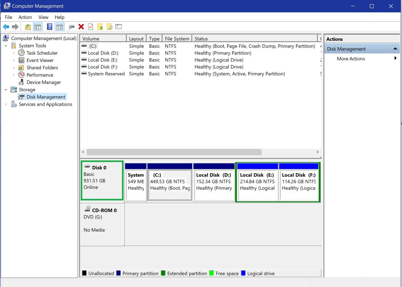Click the Logical drive blue legend swatch
The height and width of the screenshot is (287, 402).
tap(243, 273)
